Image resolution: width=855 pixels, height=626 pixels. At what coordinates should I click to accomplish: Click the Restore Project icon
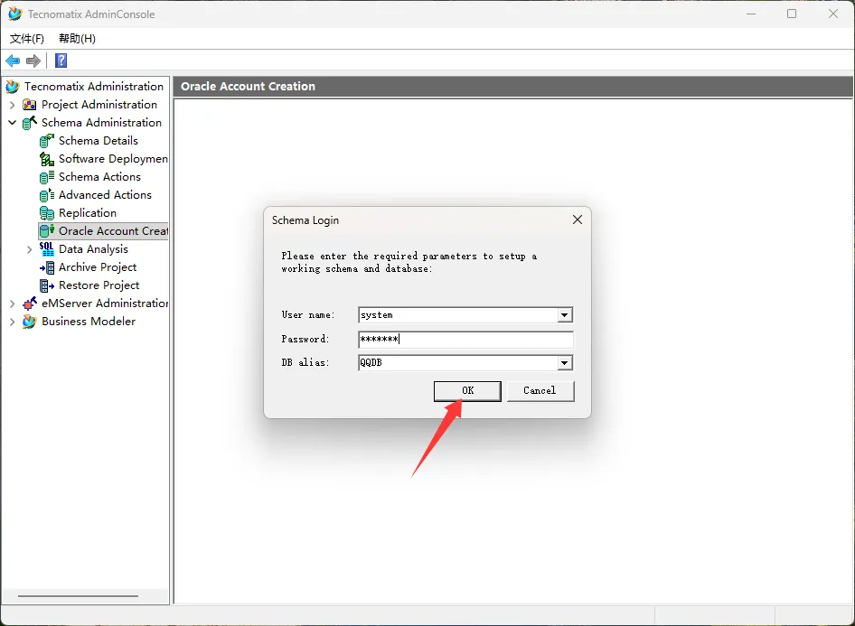click(47, 285)
